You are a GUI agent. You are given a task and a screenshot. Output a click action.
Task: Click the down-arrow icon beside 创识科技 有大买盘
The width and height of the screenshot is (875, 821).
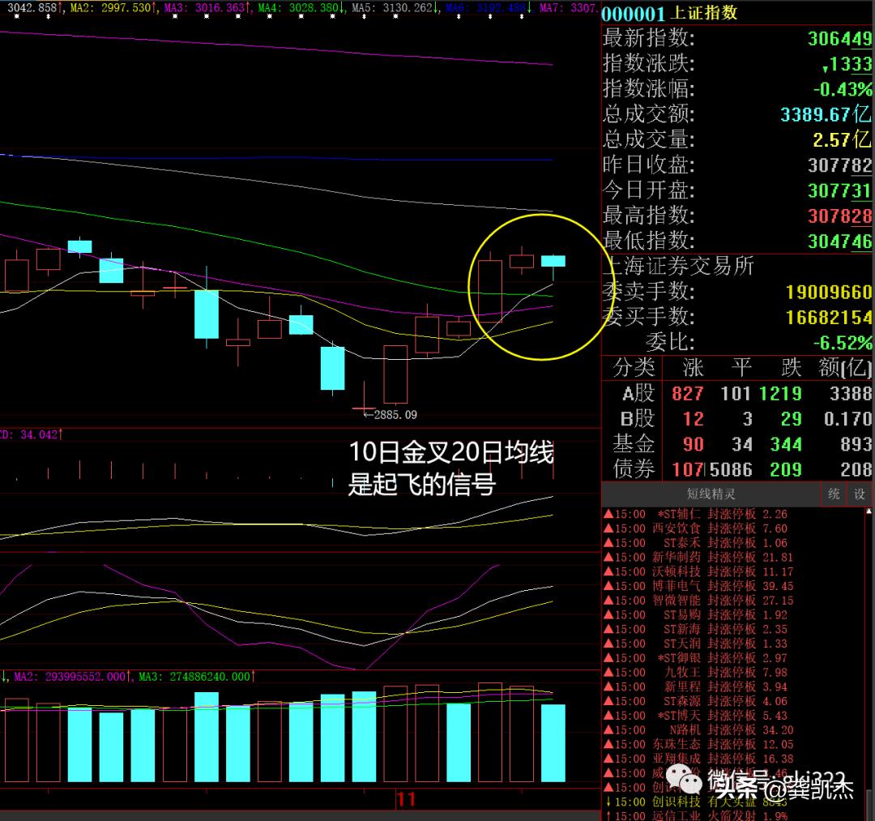[608, 802]
